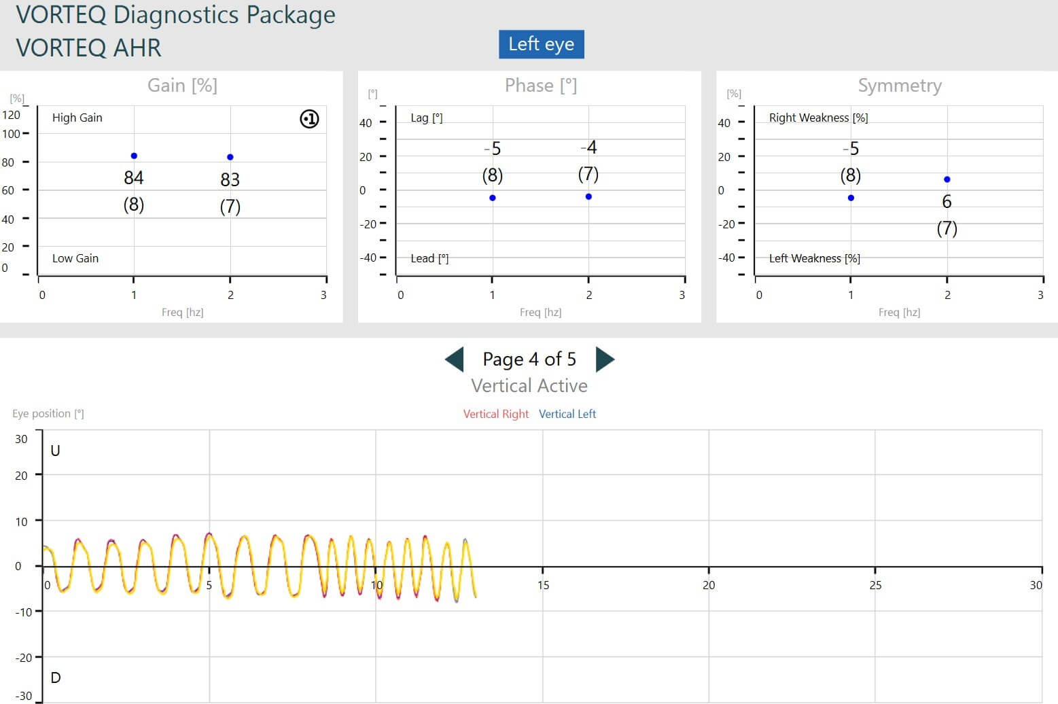Click the Symmetry chart title
The width and height of the screenshot is (1058, 704).
pos(899,86)
